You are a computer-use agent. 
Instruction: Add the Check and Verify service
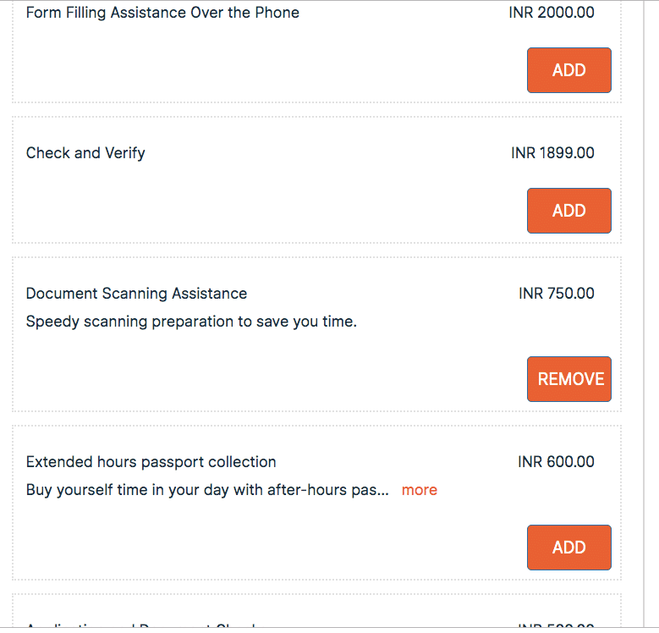point(568,211)
